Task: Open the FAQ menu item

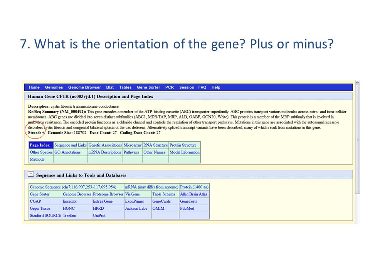Action: (202, 87)
